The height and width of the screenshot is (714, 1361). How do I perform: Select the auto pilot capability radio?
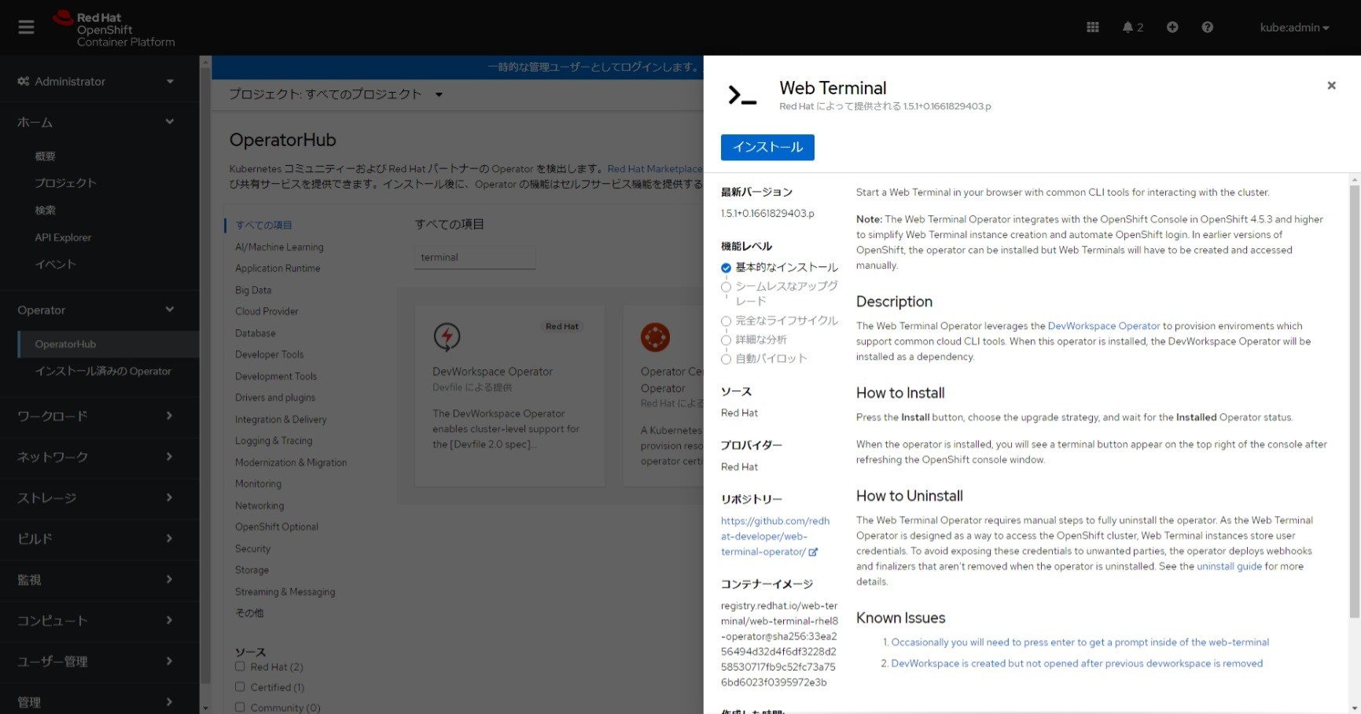(726, 359)
